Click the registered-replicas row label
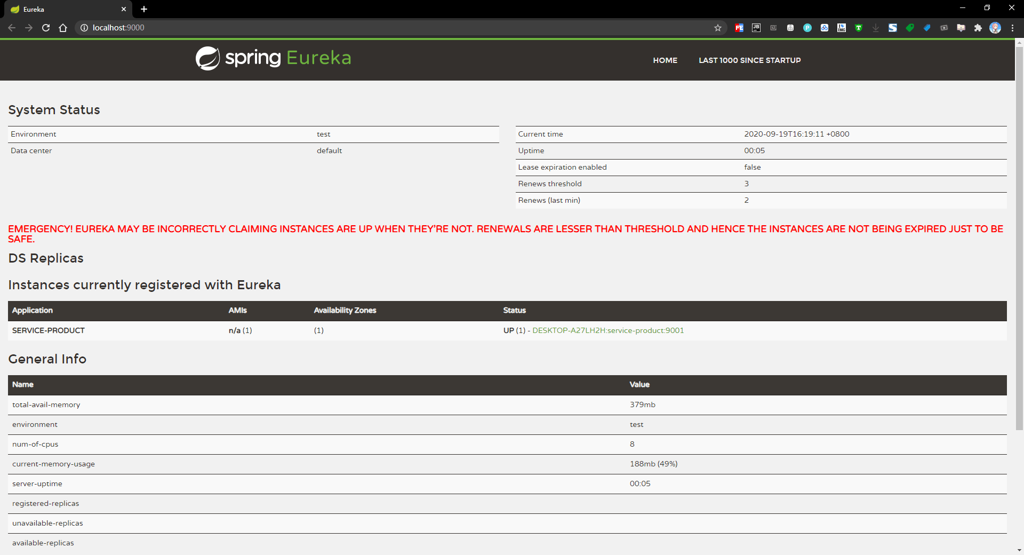This screenshot has height=555, width=1024. click(45, 503)
